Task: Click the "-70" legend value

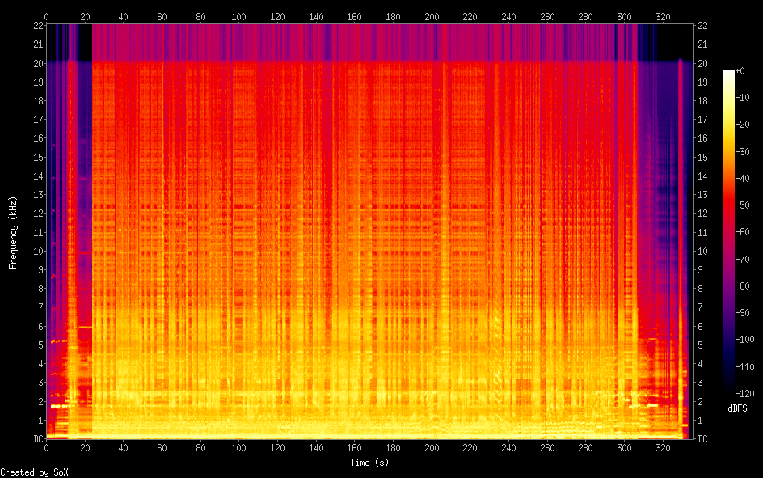Action: click(x=742, y=260)
